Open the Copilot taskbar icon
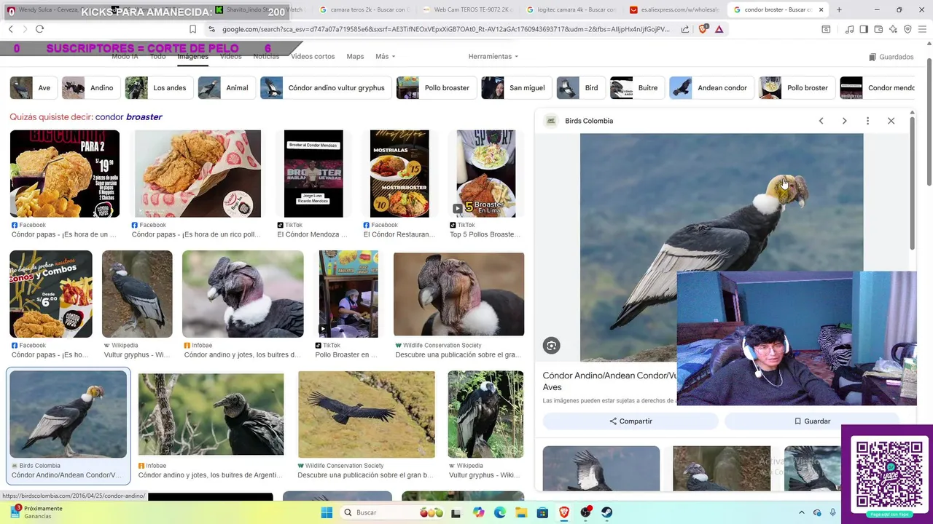 point(478,512)
